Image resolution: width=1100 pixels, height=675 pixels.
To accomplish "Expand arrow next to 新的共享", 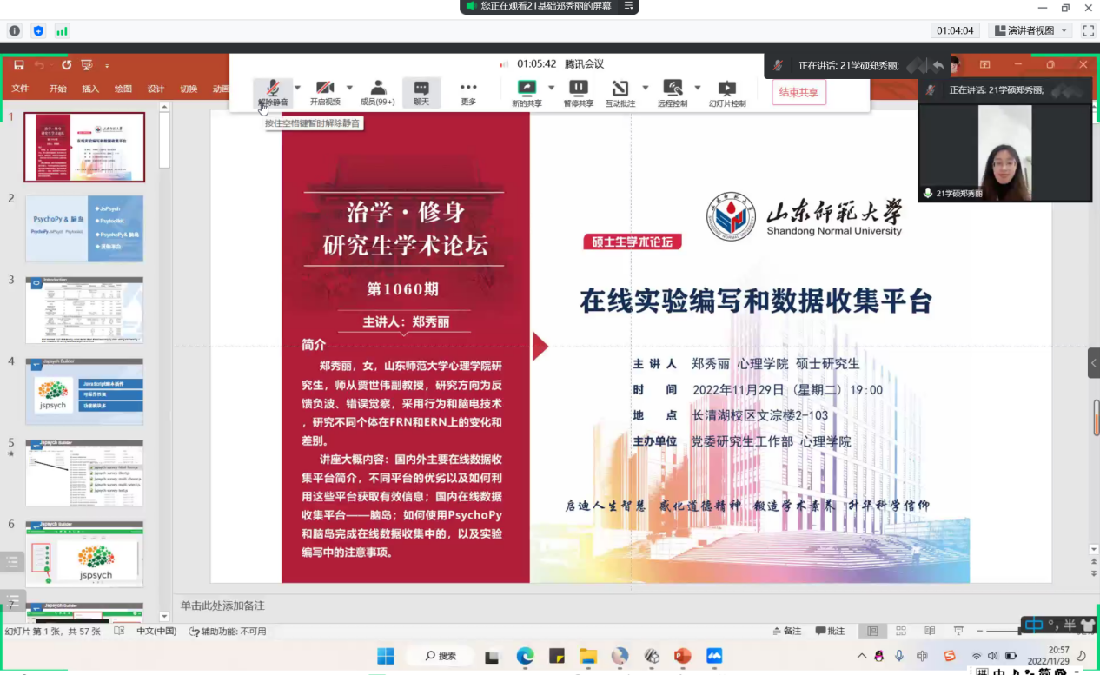I will [551, 88].
